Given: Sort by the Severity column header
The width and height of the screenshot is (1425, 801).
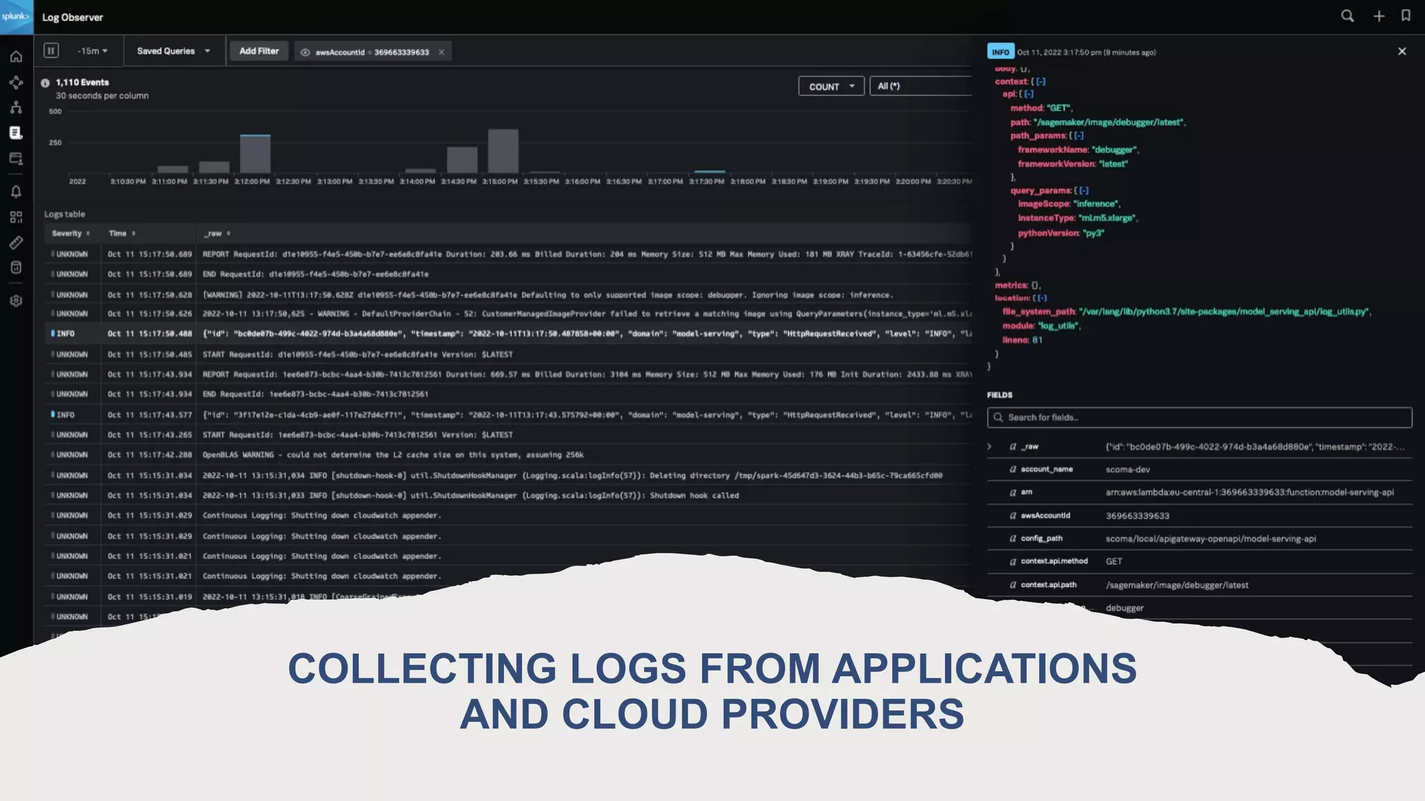Looking at the screenshot, I should tap(70, 234).
